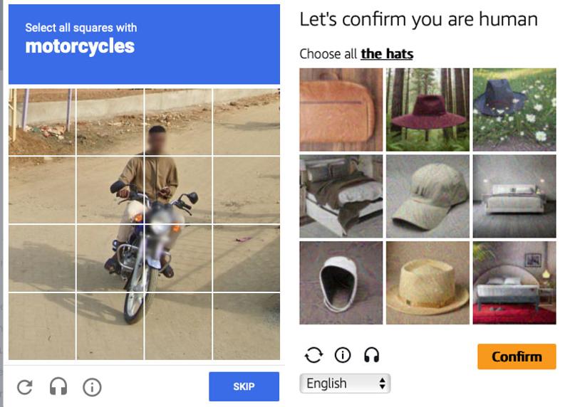
Task: Select the white bed on gray background
Action: 514,196
